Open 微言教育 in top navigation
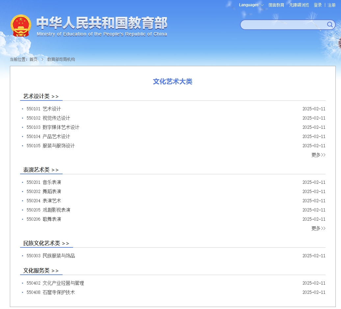341x309 pixels. point(276,5)
